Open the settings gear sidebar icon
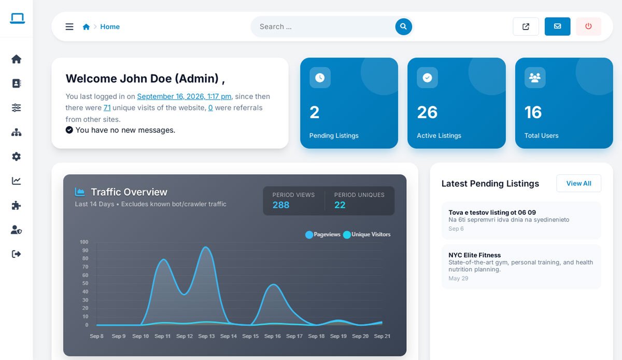 click(17, 157)
